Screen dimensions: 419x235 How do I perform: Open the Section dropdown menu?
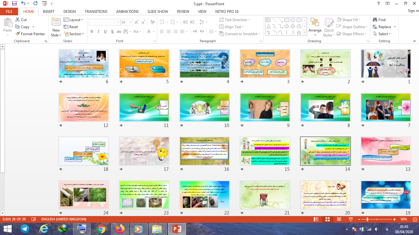click(x=74, y=34)
